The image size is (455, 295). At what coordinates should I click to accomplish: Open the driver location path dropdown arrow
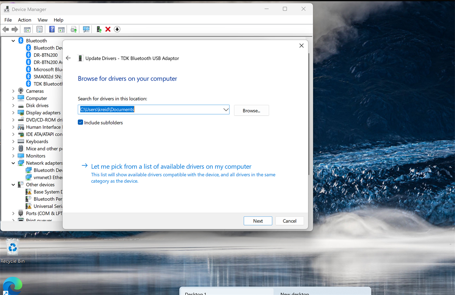tap(226, 110)
